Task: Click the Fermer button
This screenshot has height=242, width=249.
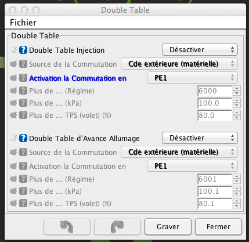Action: pos(218,227)
